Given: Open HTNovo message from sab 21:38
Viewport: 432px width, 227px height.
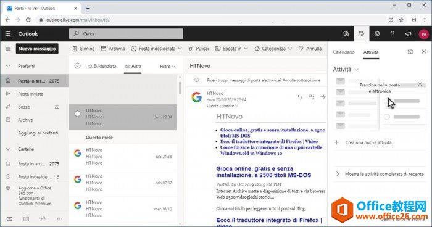Looking at the screenshot, I should (x=123, y=157).
